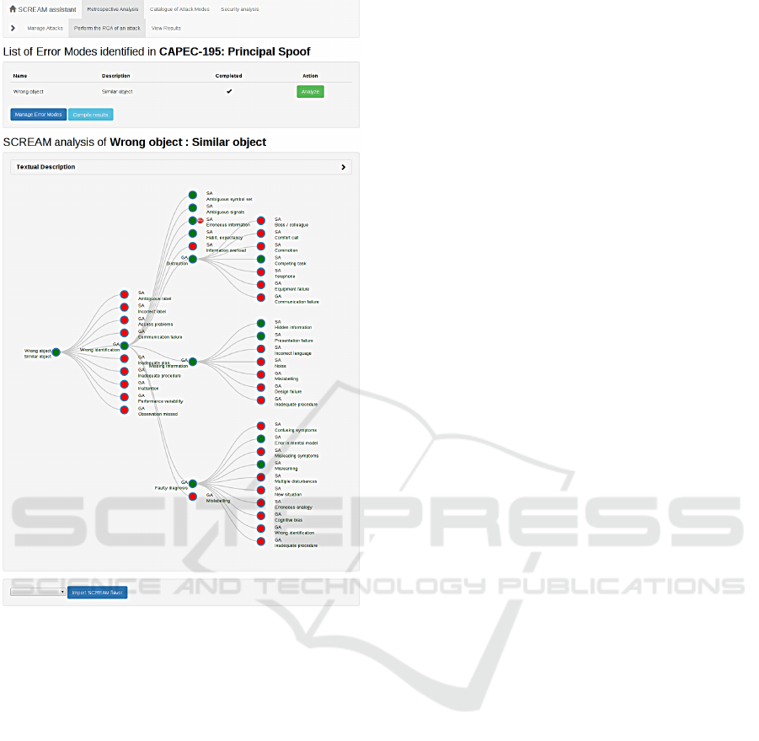Click the green Distraction node circle

[x=193, y=259]
